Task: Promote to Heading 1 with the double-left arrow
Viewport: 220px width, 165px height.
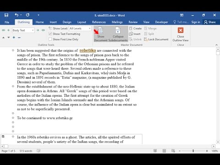Action: (x=3, y=30)
